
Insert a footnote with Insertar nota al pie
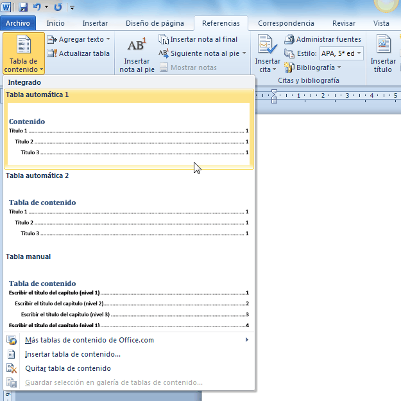click(137, 55)
